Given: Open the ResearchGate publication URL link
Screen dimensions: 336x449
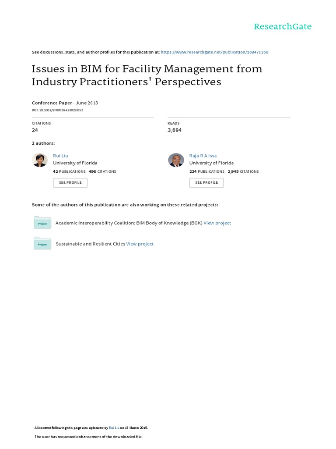Looking at the screenshot, I should point(214,52).
